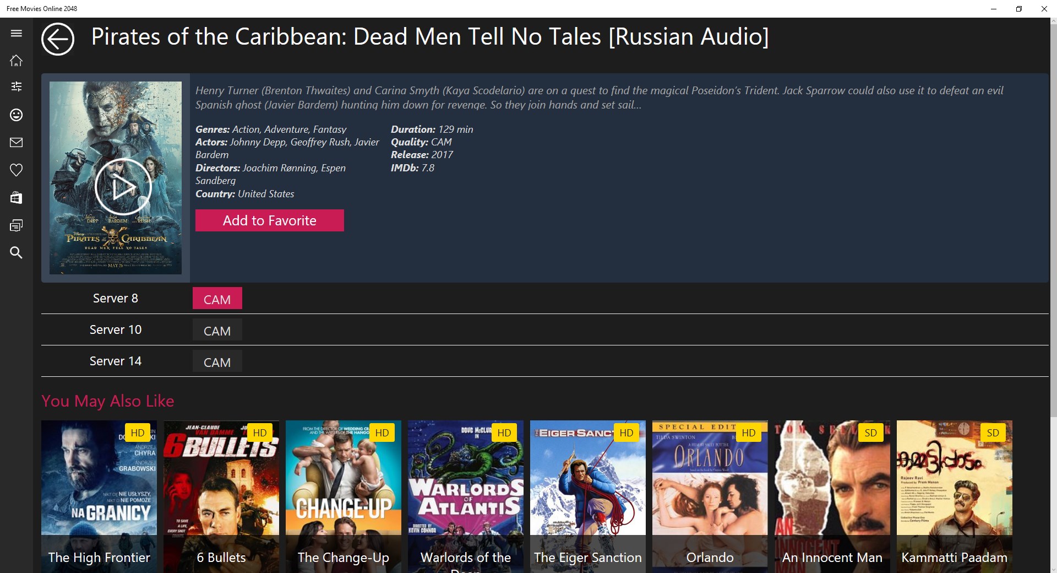Open Warlords of the Deep thumbnail
This screenshot has height=573, width=1057.
pos(466,497)
